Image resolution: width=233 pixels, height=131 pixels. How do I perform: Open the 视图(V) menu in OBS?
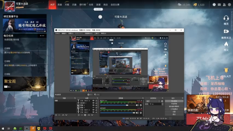[x=71, y=33]
